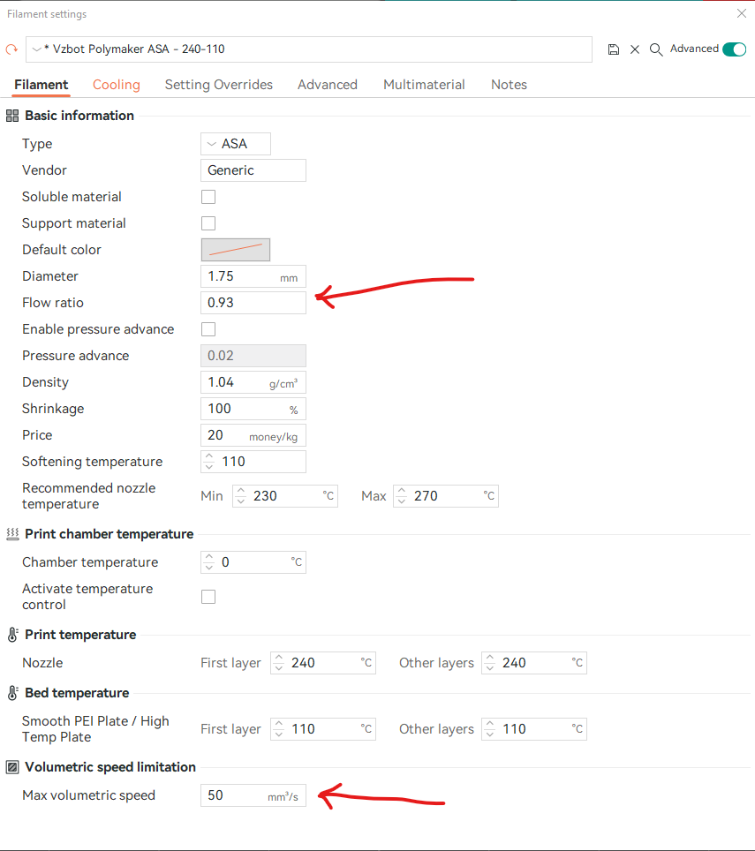Switch to the Cooling tab
The width and height of the screenshot is (755, 851).
[117, 85]
